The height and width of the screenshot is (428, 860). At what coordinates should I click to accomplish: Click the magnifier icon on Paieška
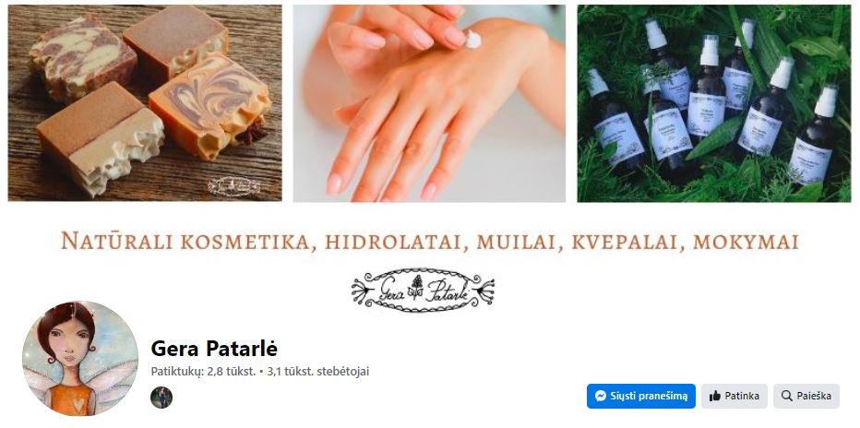tap(786, 397)
